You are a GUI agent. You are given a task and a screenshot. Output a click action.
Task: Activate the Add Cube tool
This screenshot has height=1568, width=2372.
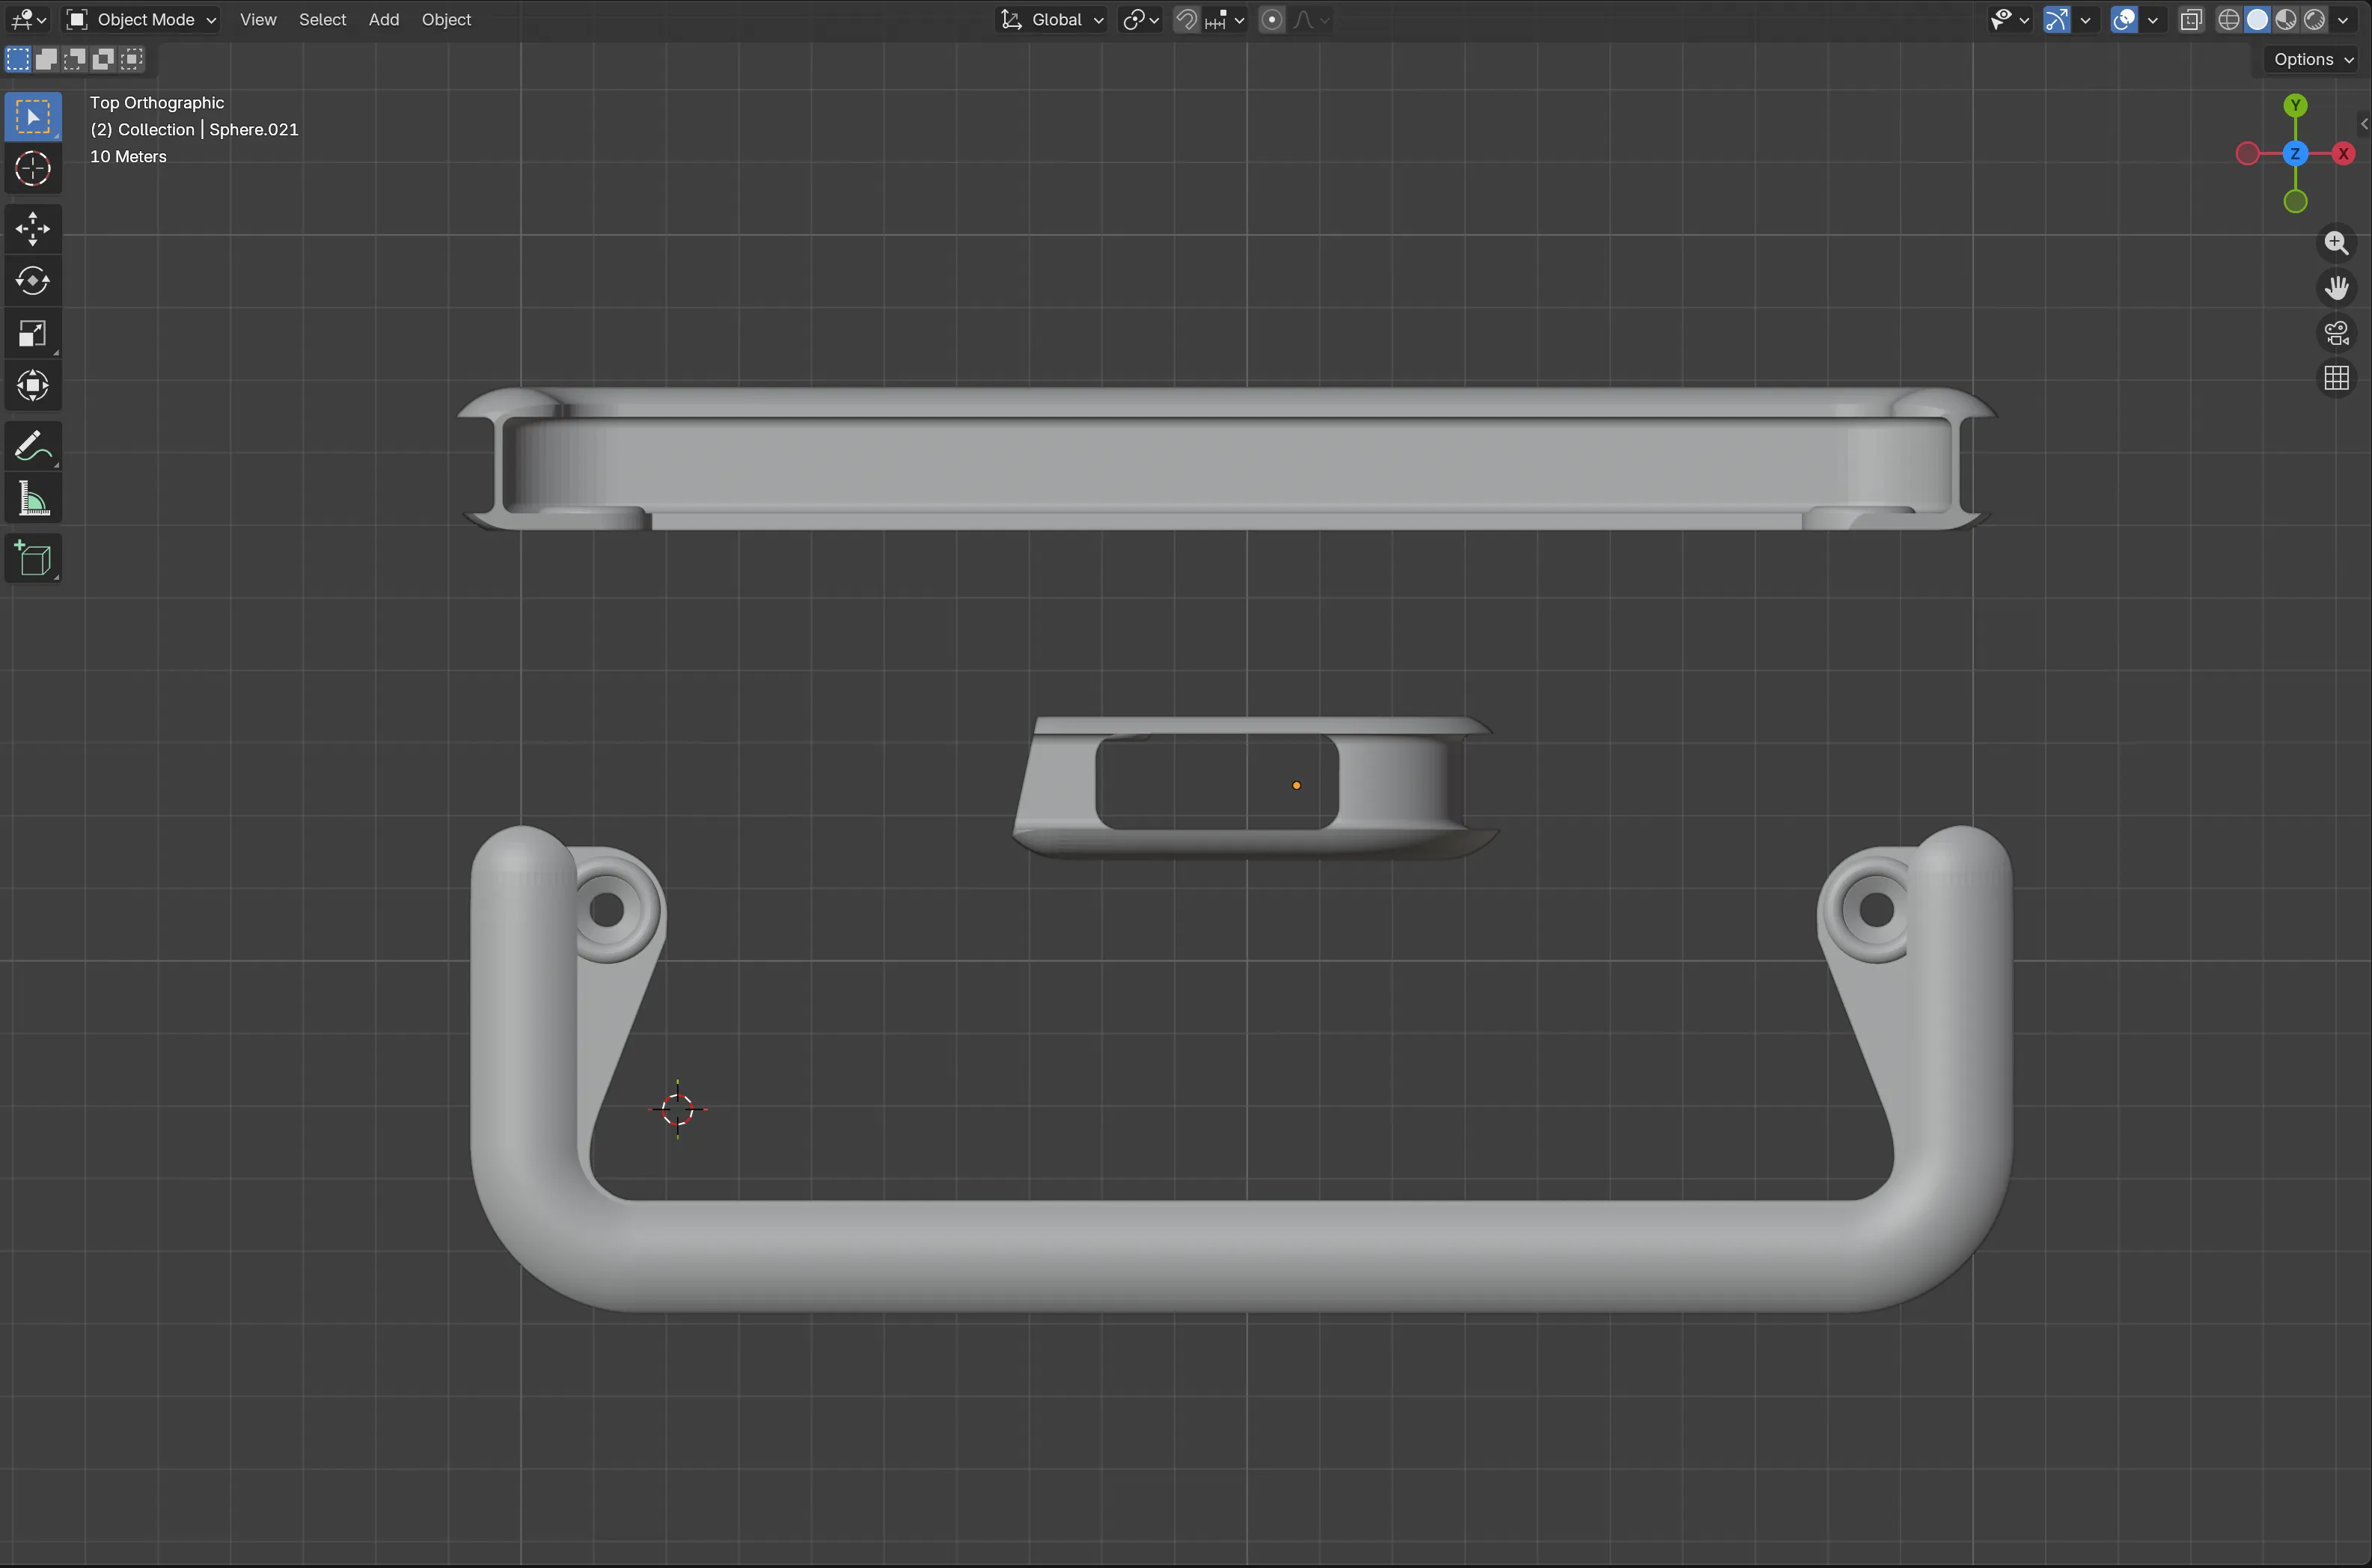tap(33, 558)
